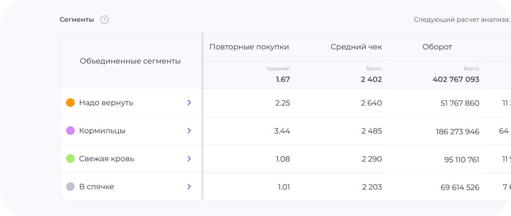This screenshot has width=511, height=216.
Task: Select the Свежая кровь segment label
Action: pyautogui.click(x=107, y=159)
